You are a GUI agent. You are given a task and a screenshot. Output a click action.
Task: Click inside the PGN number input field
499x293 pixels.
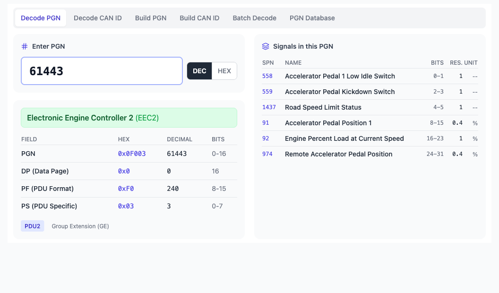click(102, 70)
